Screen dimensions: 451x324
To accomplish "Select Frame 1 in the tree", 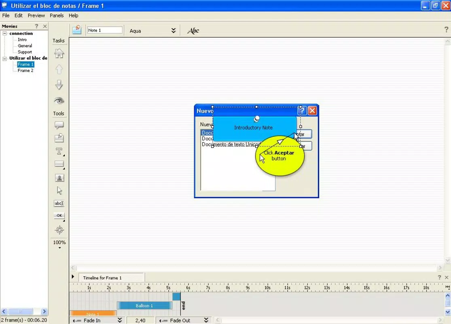I will click(x=25, y=64).
